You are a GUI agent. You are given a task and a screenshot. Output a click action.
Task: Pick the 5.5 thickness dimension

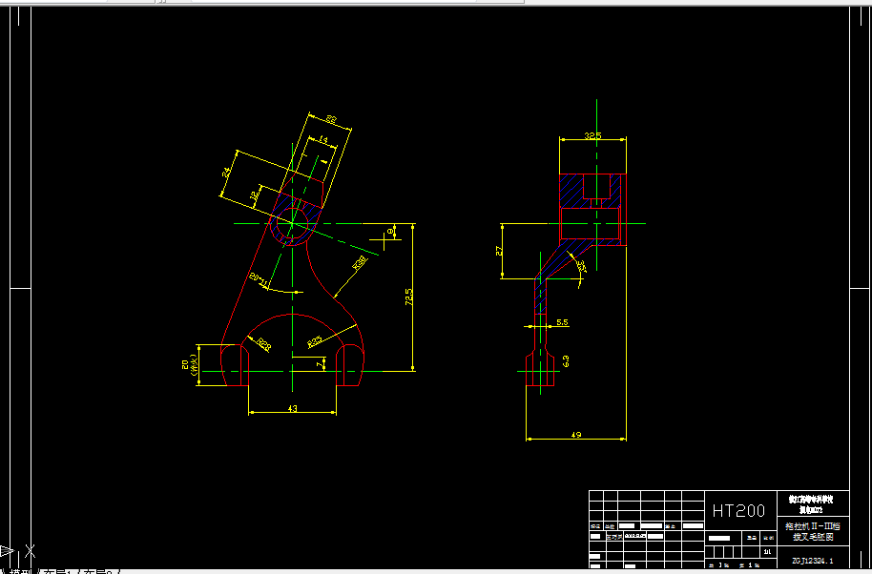tap(562, 322)
